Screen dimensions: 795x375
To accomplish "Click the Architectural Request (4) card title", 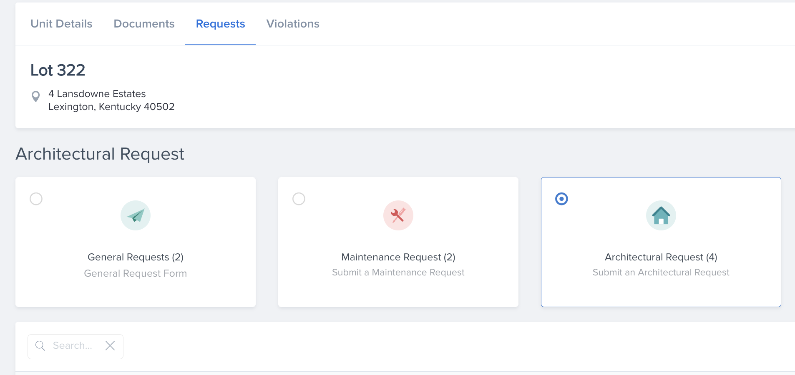I will coord(661,257).
